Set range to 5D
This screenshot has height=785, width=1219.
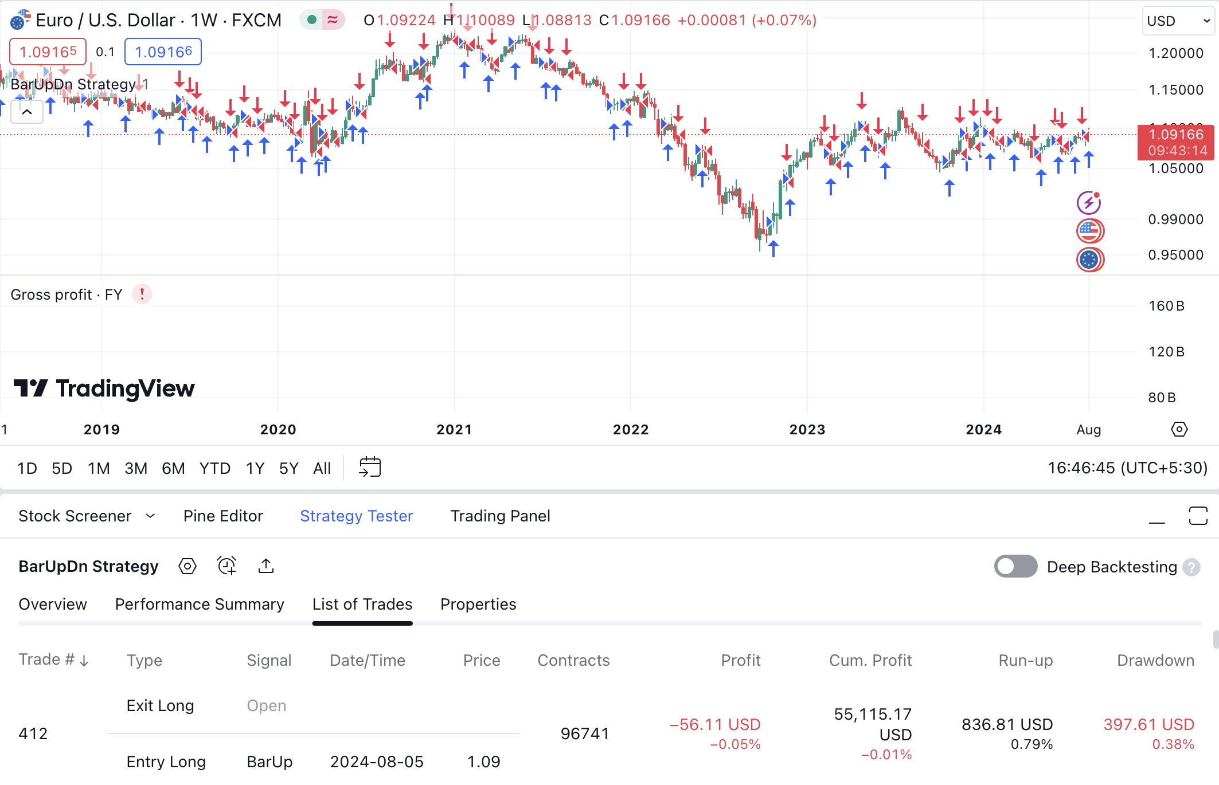click(62, 468)
